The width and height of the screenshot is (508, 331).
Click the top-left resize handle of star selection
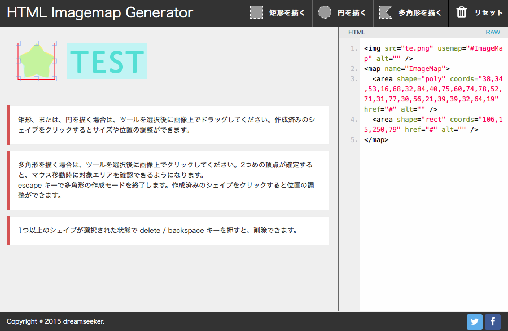coord(19,43)
